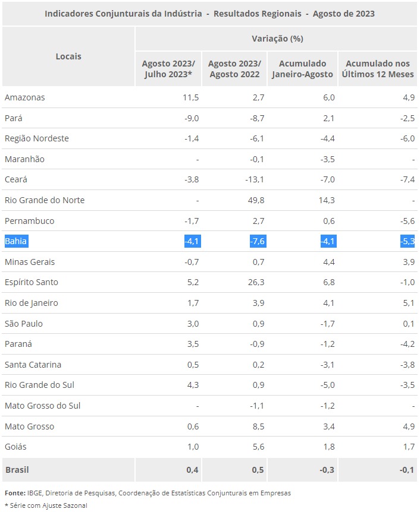Select the Goiás 1,7 twelve-month value

409,447
